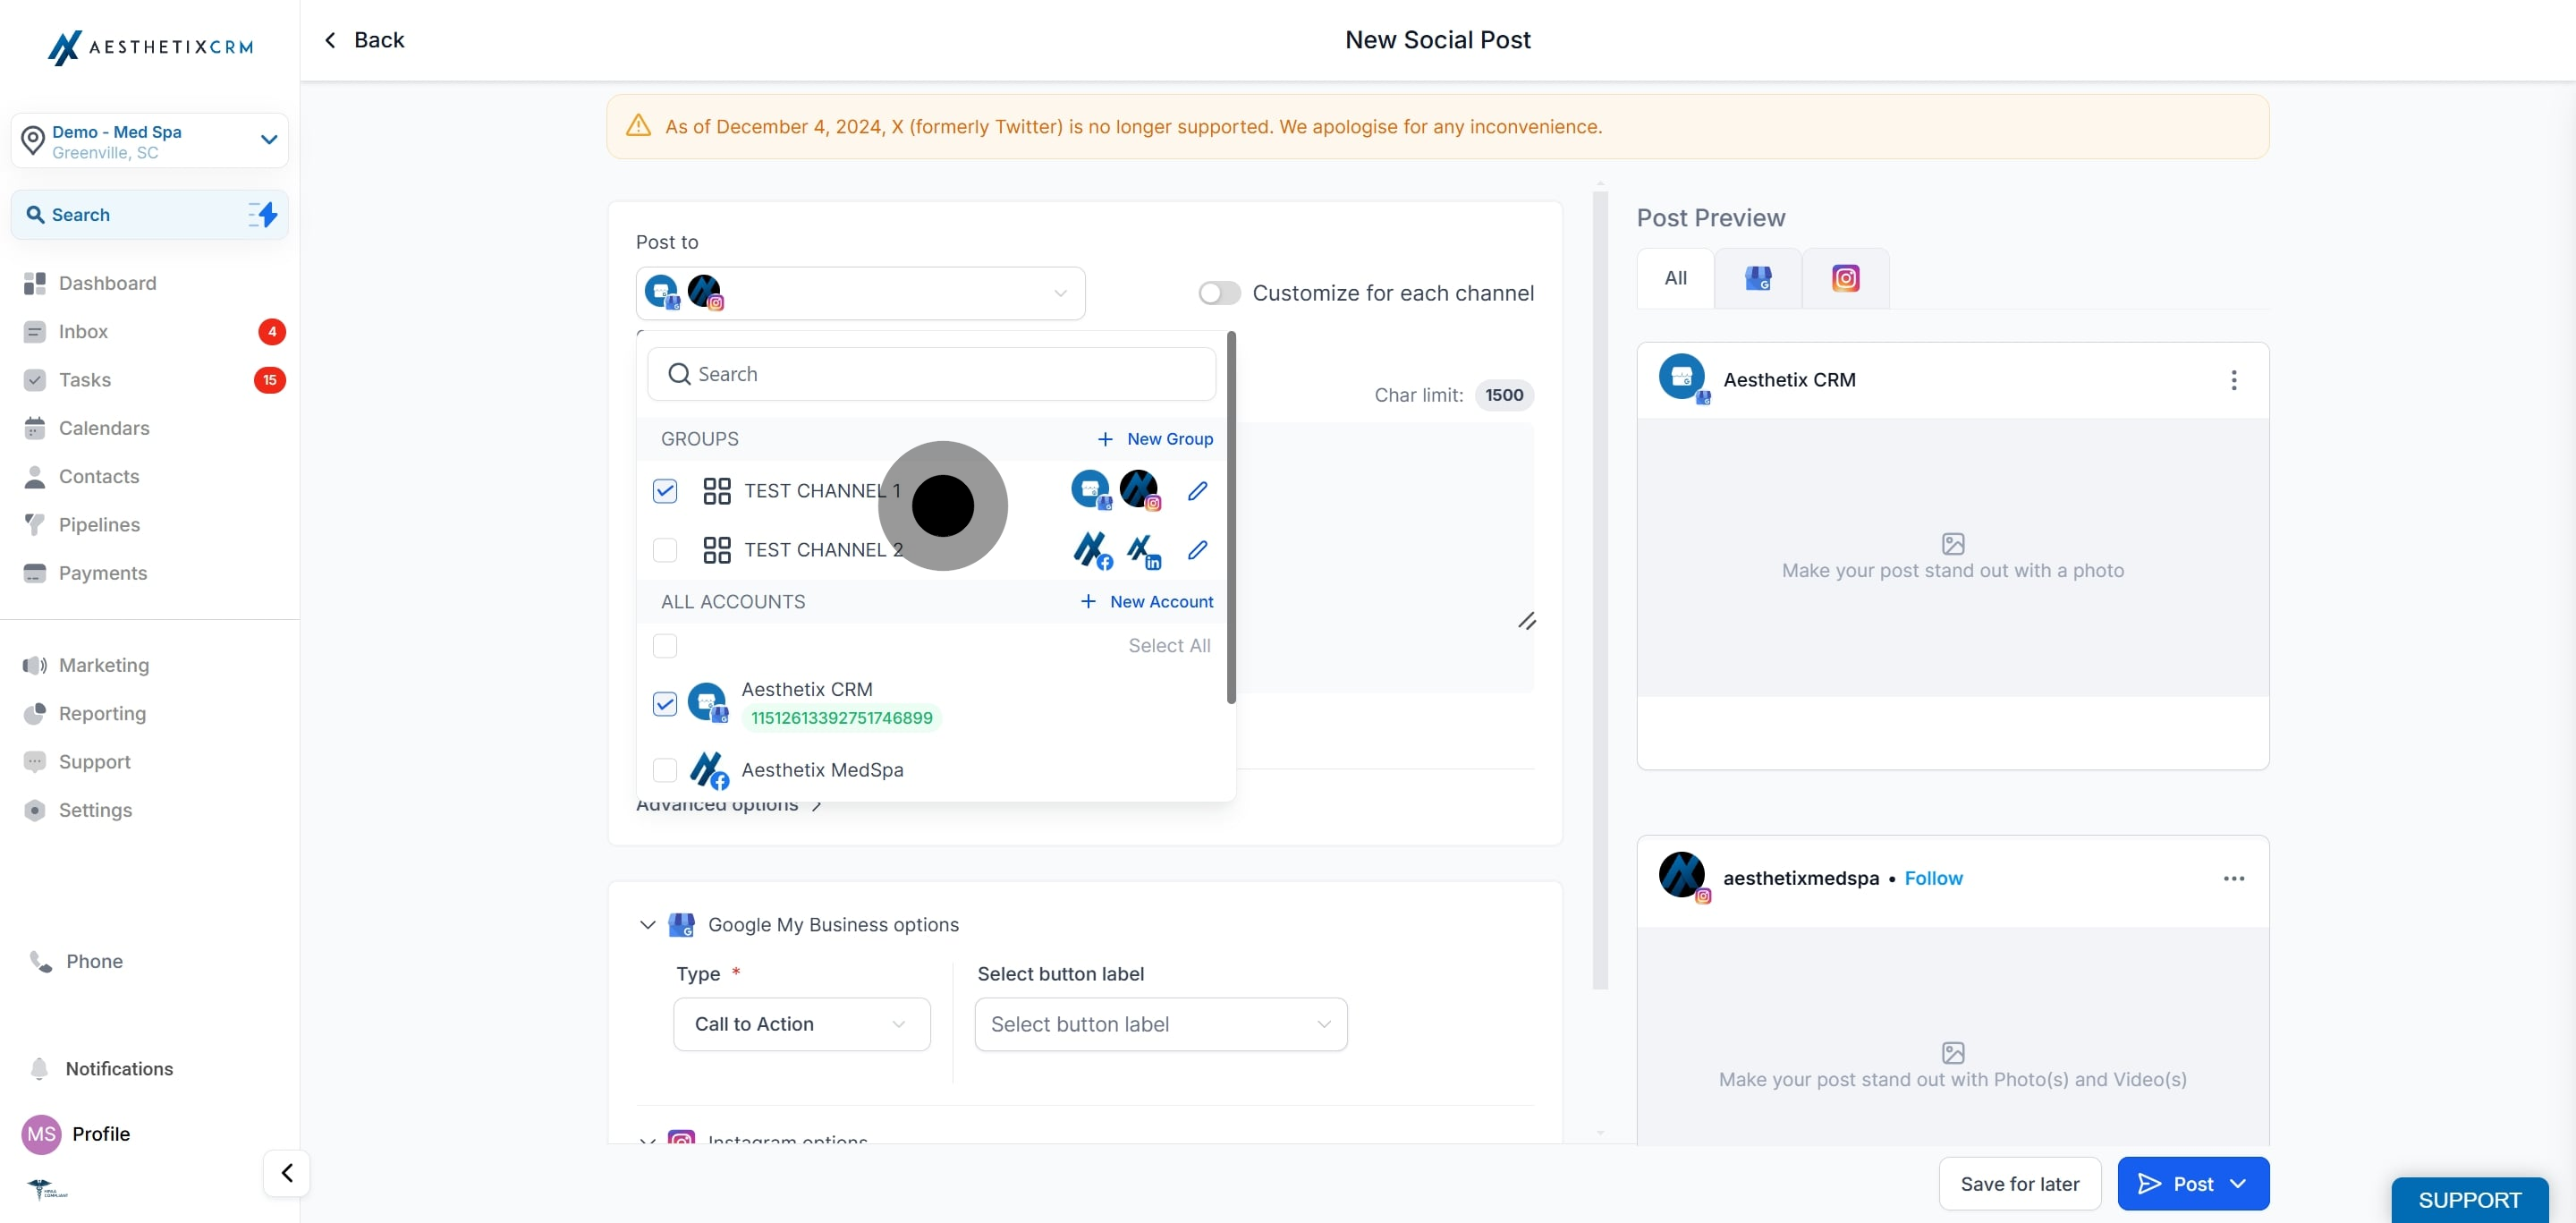Click edit pencil for TEST CHANNEL 1
Image resolution: width=2576 pixels, height=1223 pixels.
[x=1197, y=491]
